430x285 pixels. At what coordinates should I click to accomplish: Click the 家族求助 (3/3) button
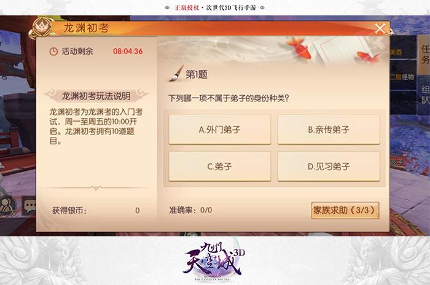point(345,211)
